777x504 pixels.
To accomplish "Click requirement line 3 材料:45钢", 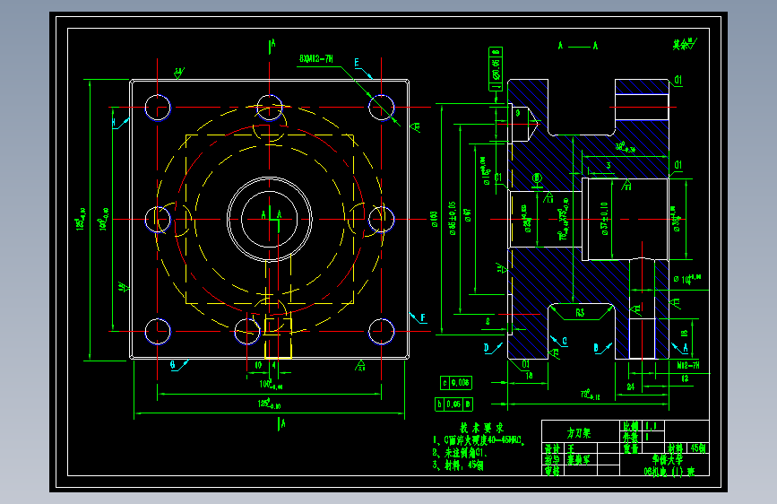I will [458, 465].
